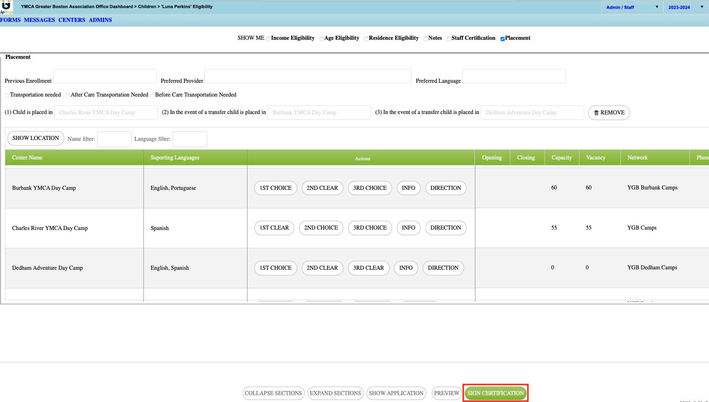Click SHOW LOCATION button
Screen dimensions: 709x402
pos(36,138)
